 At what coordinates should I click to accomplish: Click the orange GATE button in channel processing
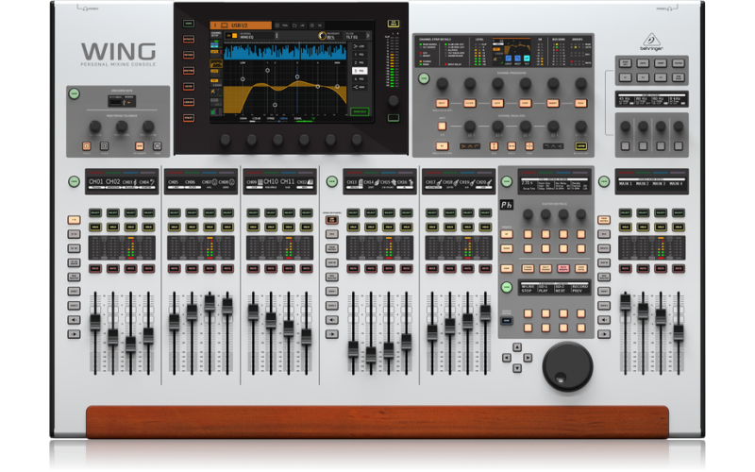(497, 103)
